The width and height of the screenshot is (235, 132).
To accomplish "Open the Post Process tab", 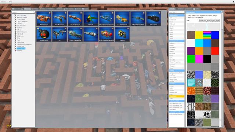I will point(69,9).
